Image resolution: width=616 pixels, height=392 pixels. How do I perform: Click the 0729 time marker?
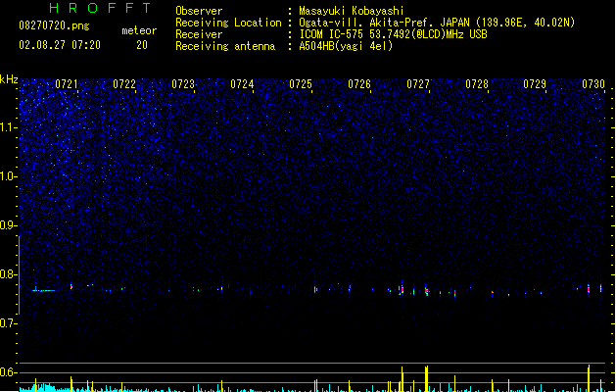click(x=535, y=84)
